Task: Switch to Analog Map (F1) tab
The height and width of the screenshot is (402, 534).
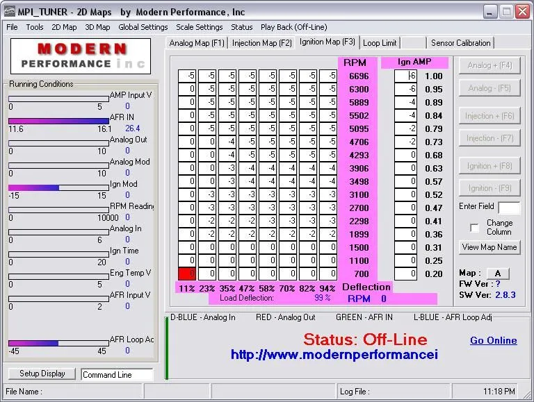Action: (x=197, y=43)
